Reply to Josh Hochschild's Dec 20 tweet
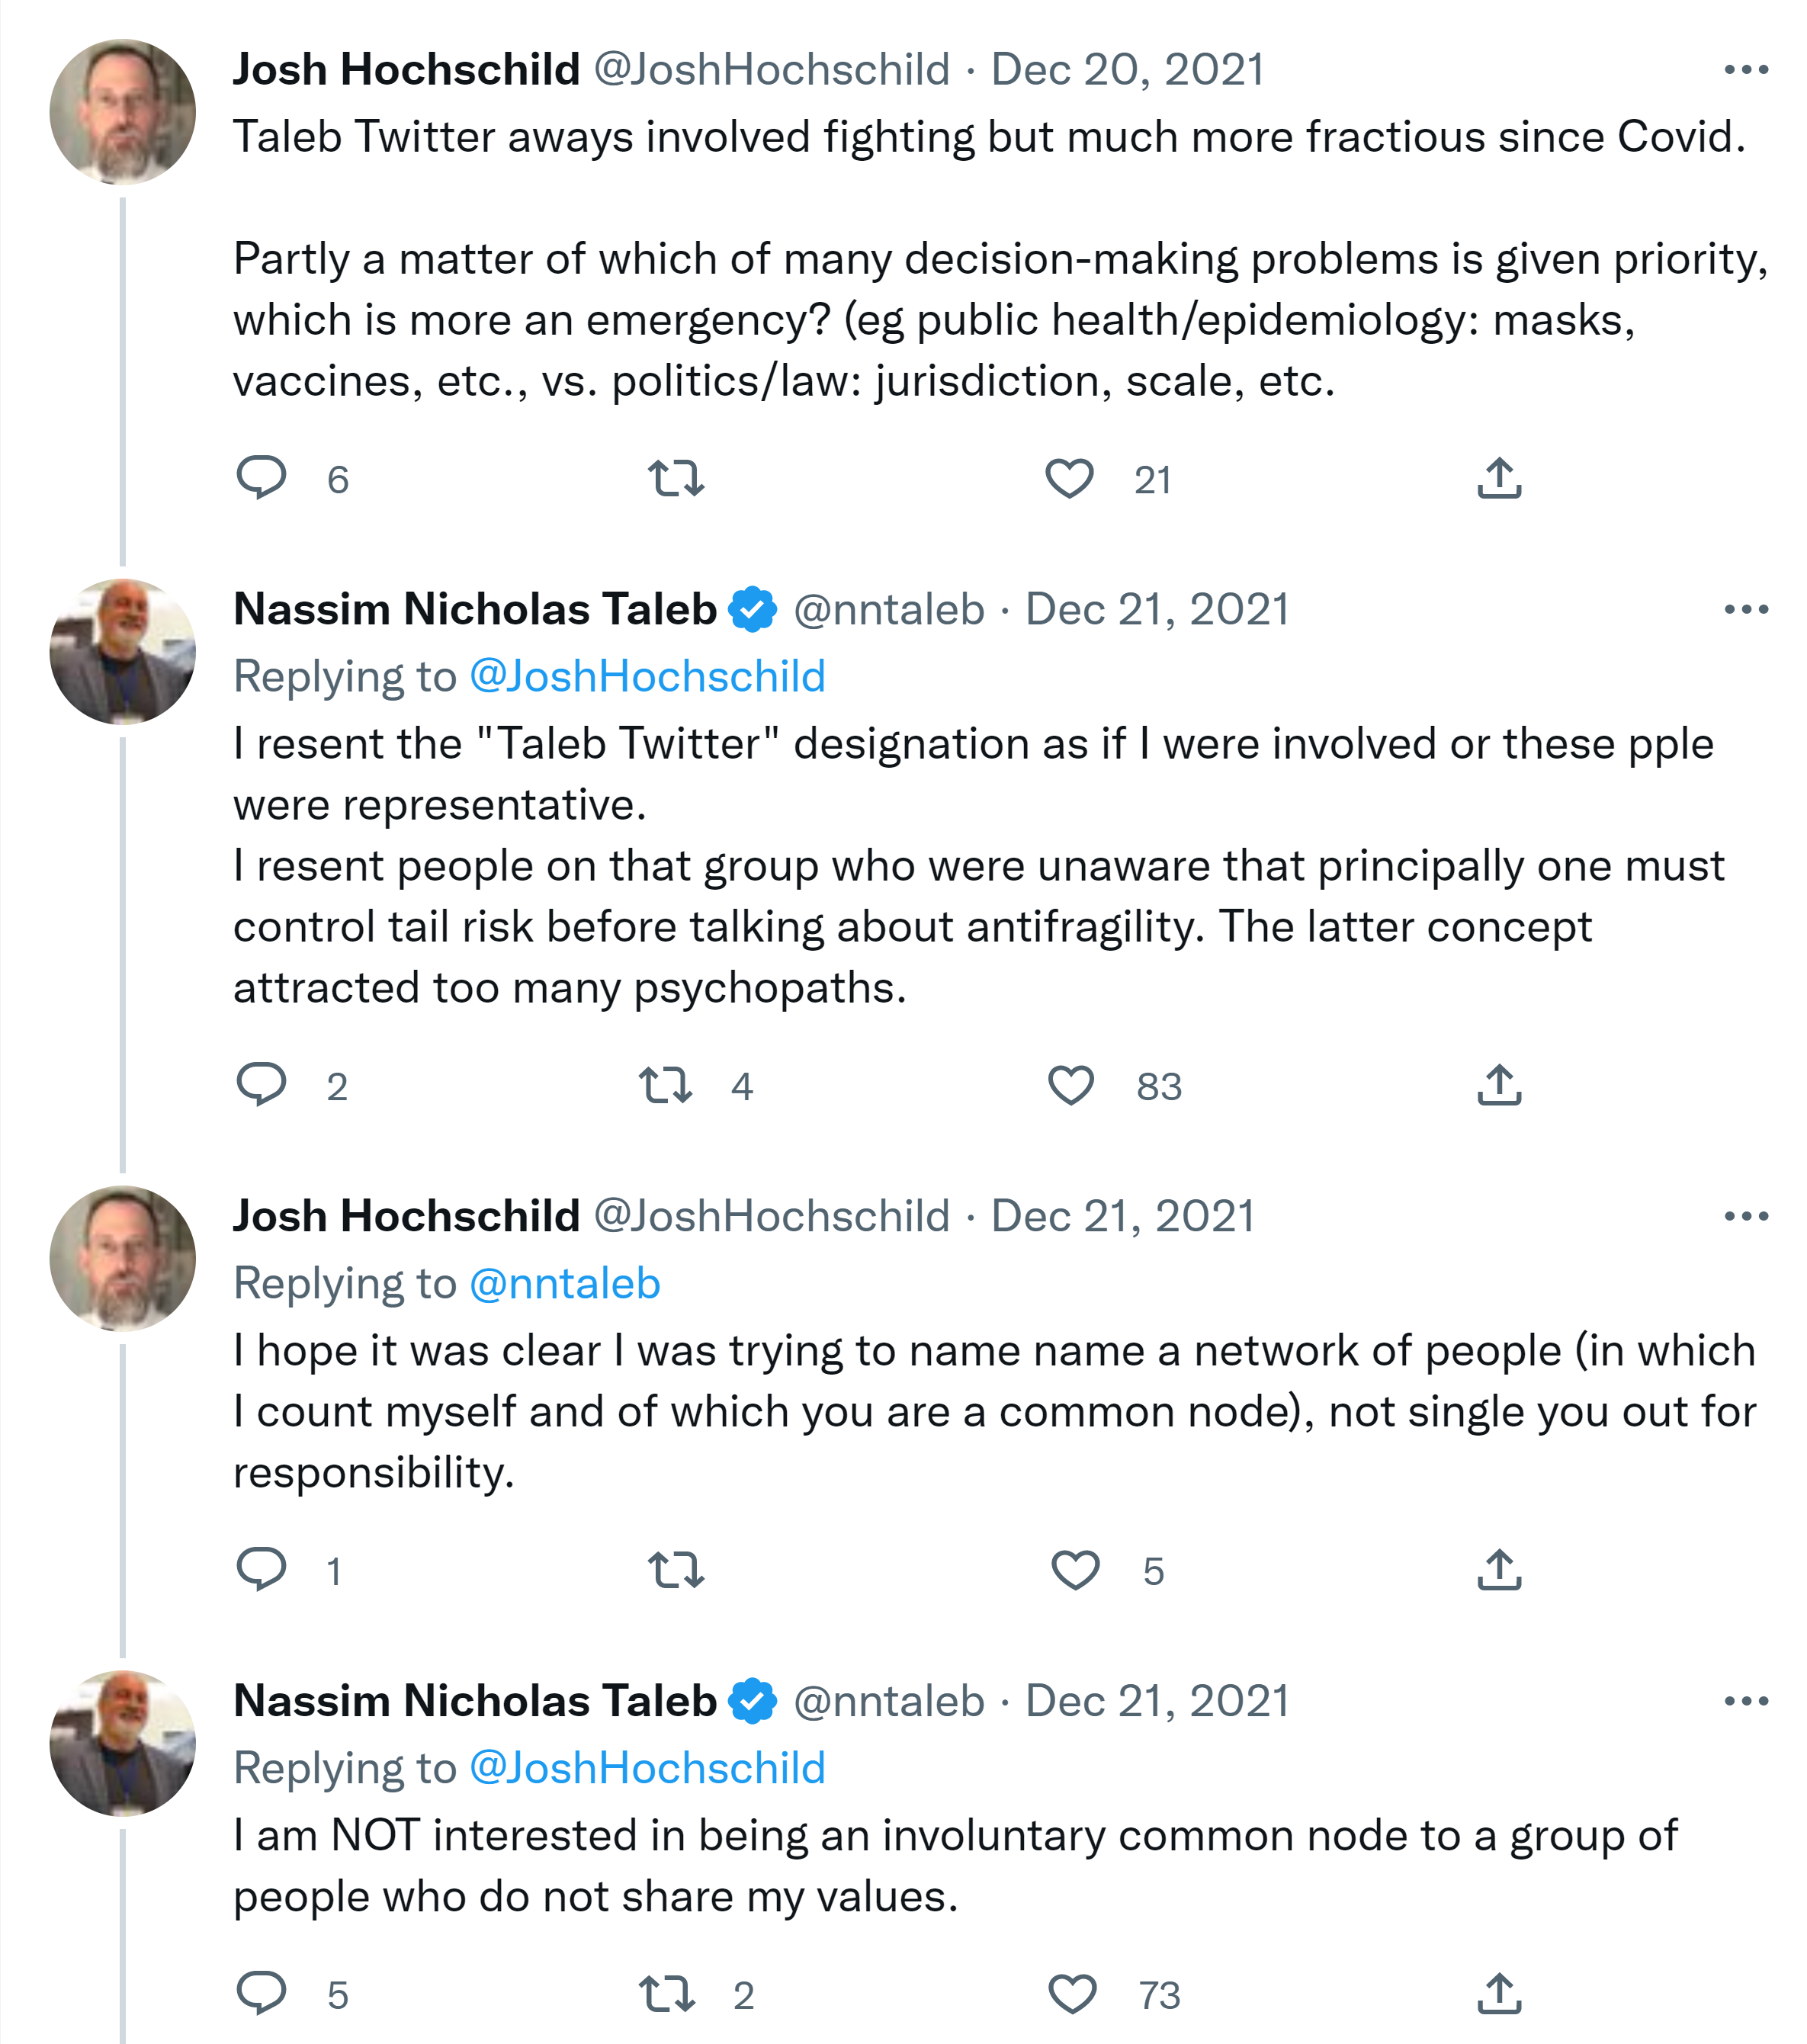Screen dimensions: 1807x2044 (261, 478)
